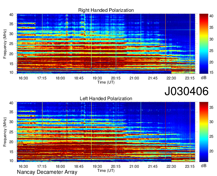Select the J030406 observation label
Image resolution: width=217 pixels, height=176 pixels.
click(x=186, y=91)
